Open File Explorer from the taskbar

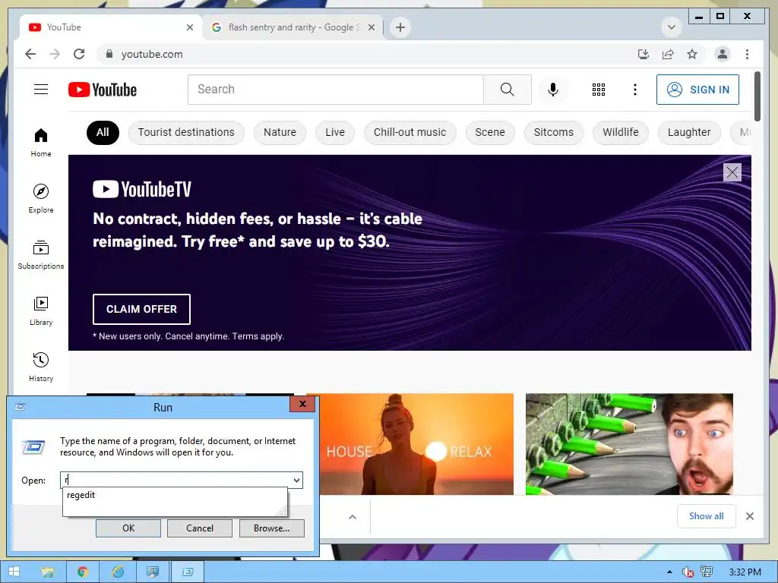(48, 572)
